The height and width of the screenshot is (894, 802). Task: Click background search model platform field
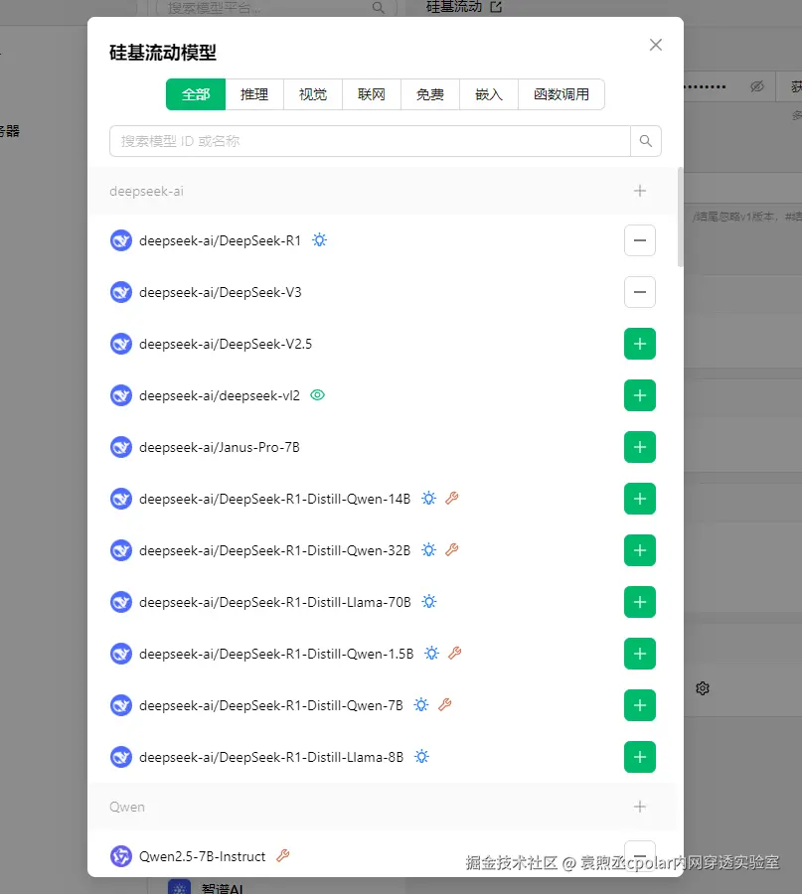click(276, 7)
